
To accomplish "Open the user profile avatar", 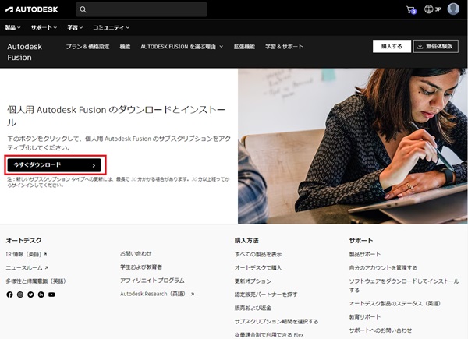I will pyautogui.click(x=453, y=9).
